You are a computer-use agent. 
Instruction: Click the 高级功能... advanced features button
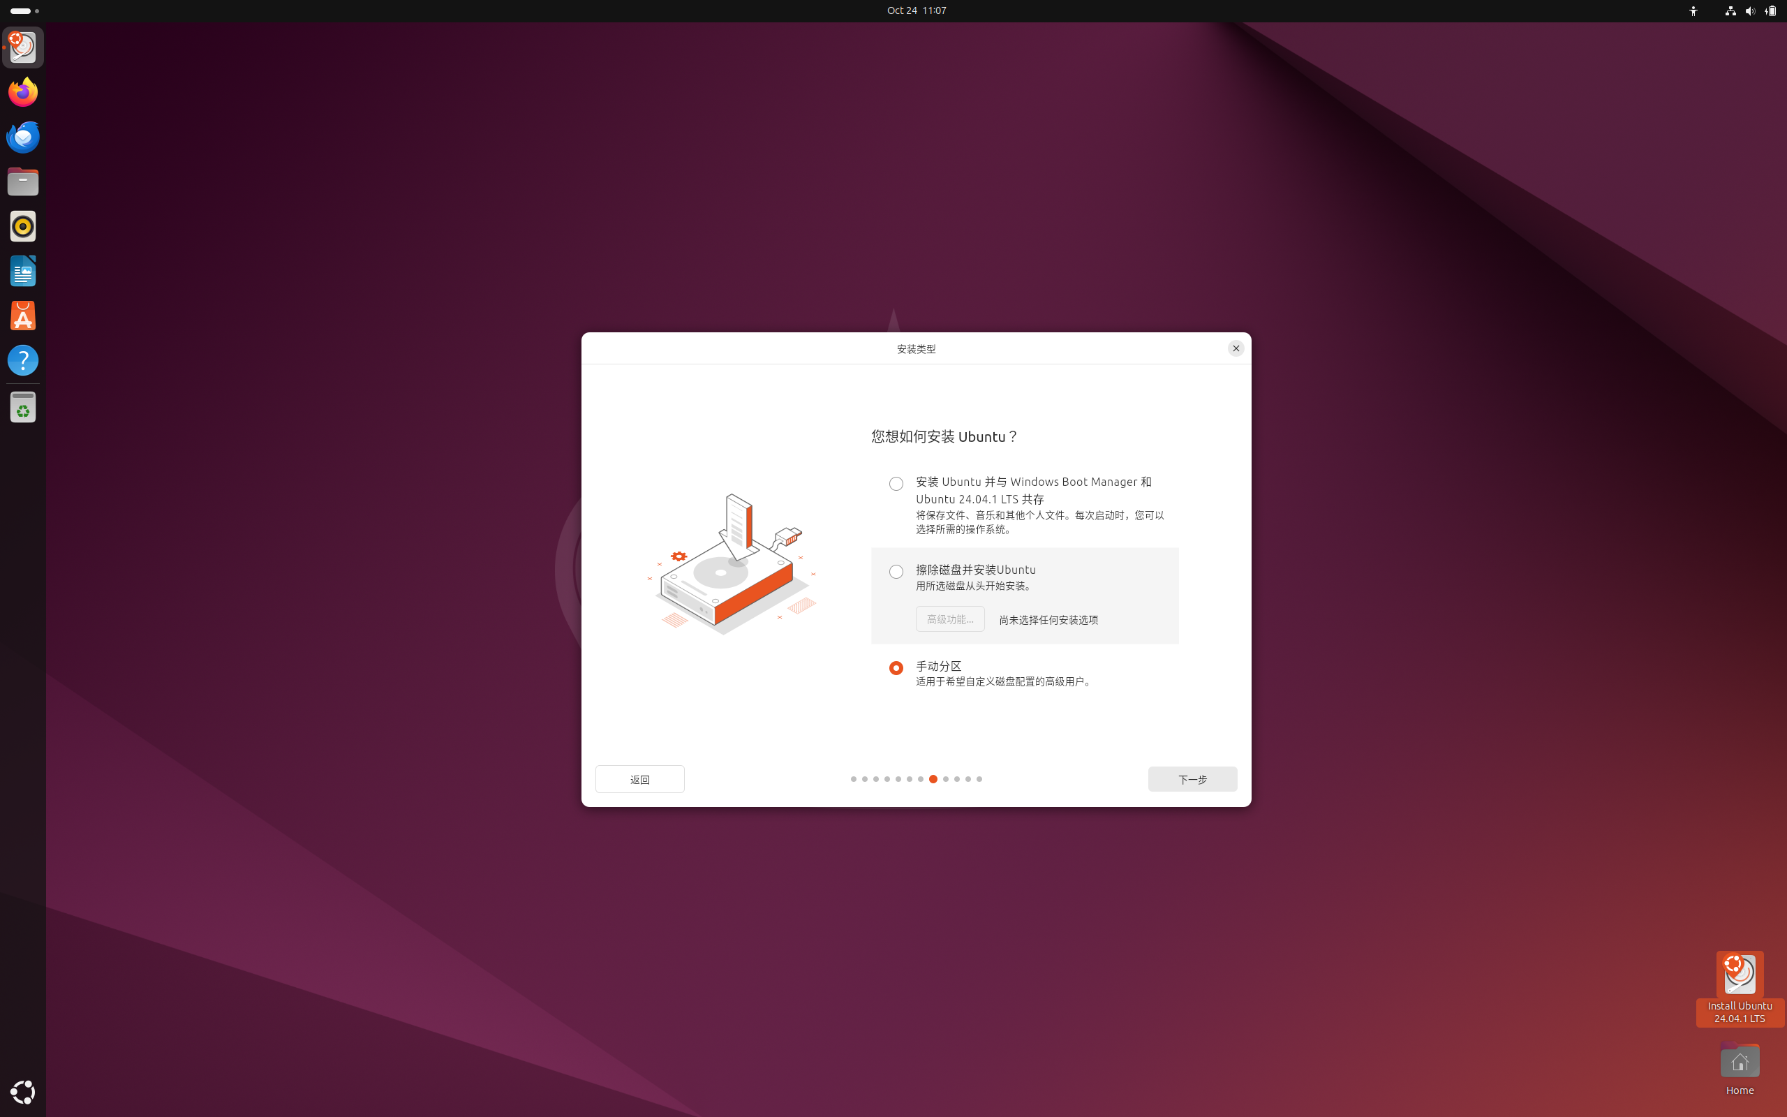coord(949,619)
